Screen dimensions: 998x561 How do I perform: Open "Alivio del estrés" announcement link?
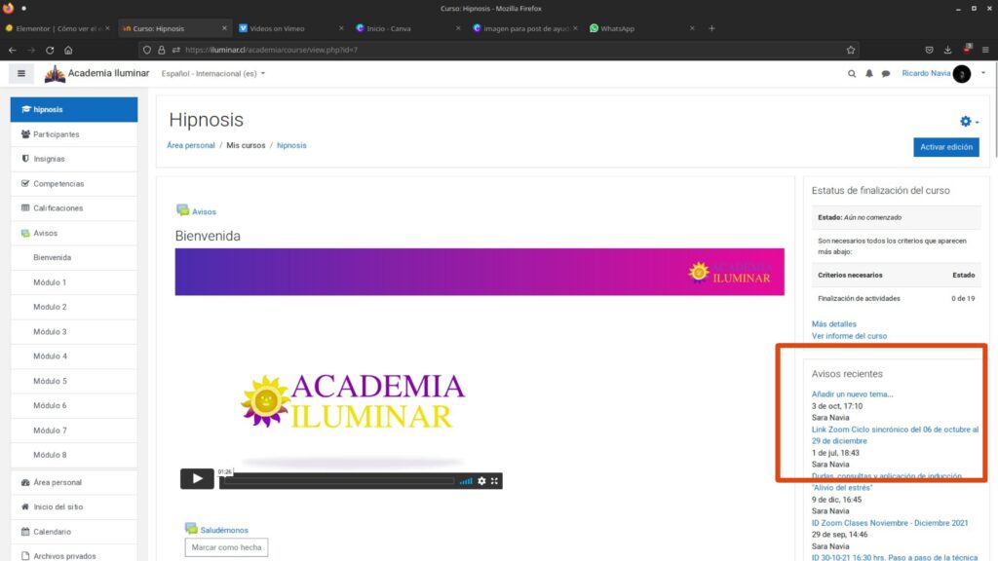pyautogui.click(x=887, y=481)
